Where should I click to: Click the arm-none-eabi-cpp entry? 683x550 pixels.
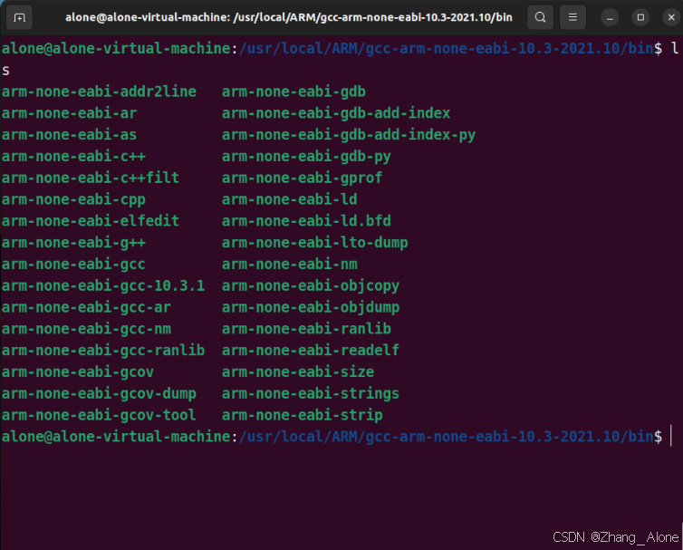(x=73, y=199)
